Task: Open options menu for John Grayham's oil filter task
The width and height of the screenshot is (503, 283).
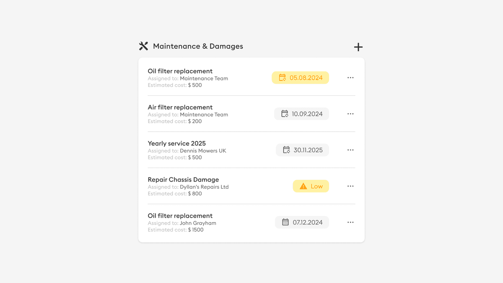Action: click(x=350, y=222)
